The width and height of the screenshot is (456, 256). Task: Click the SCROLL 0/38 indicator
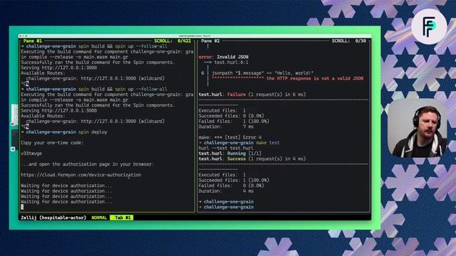(348, 41)
